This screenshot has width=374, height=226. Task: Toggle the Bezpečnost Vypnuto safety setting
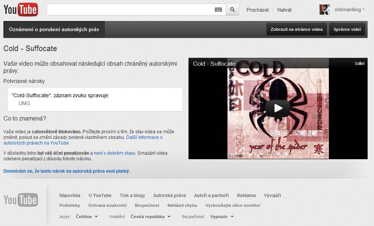coord(222,217)
